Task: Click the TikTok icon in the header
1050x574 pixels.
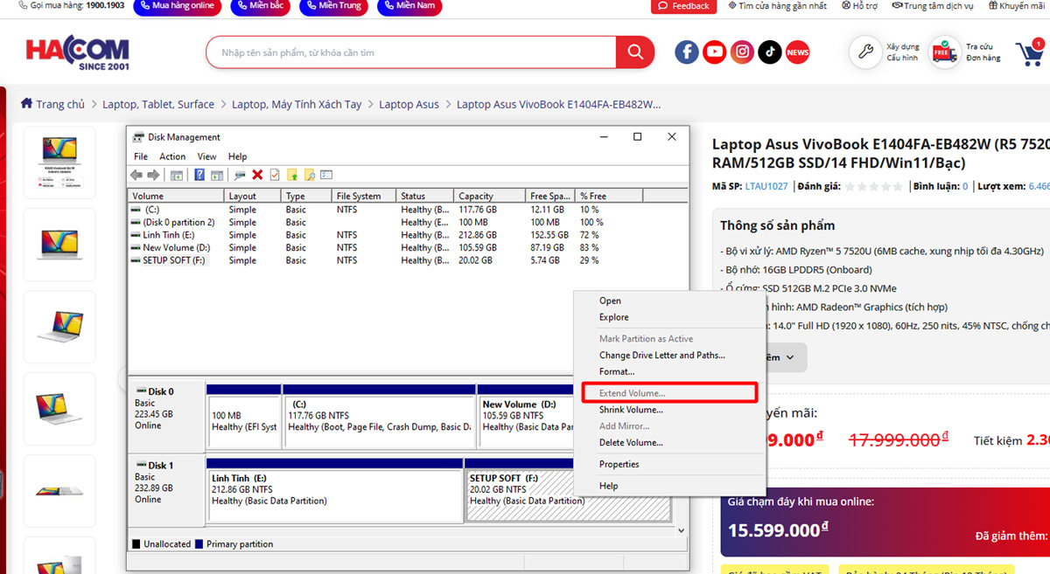Action: 769,52
